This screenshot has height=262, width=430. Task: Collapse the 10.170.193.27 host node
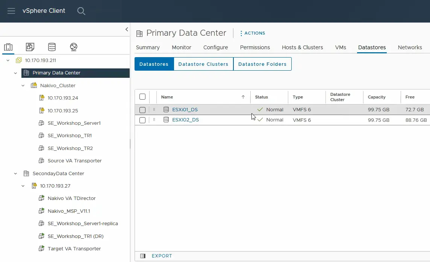click(x=23, y=186)
